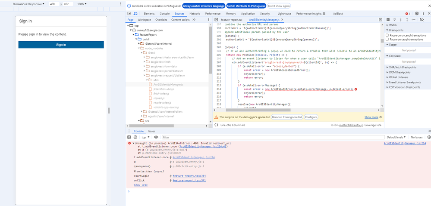Click the inspect element picker icon
The image size is (431, 206).
click(x=130, y=14)
